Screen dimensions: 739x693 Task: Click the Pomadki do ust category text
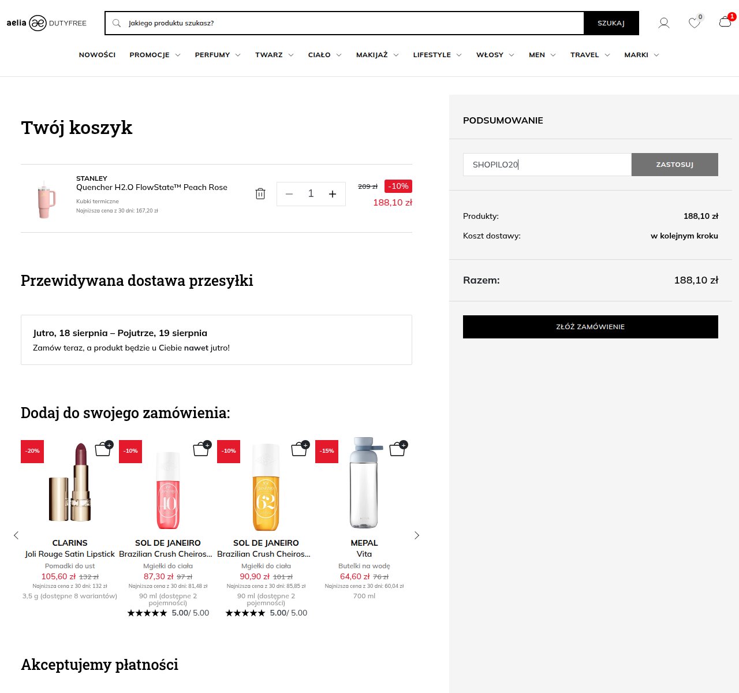pos(70,566)
